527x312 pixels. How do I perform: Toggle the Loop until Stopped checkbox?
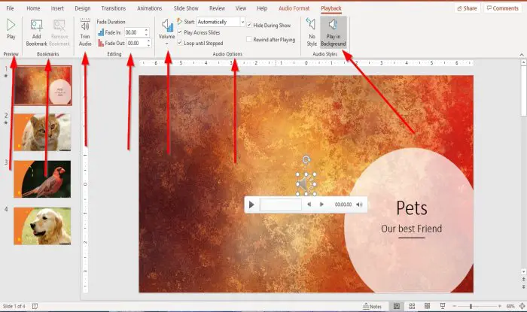180,43
